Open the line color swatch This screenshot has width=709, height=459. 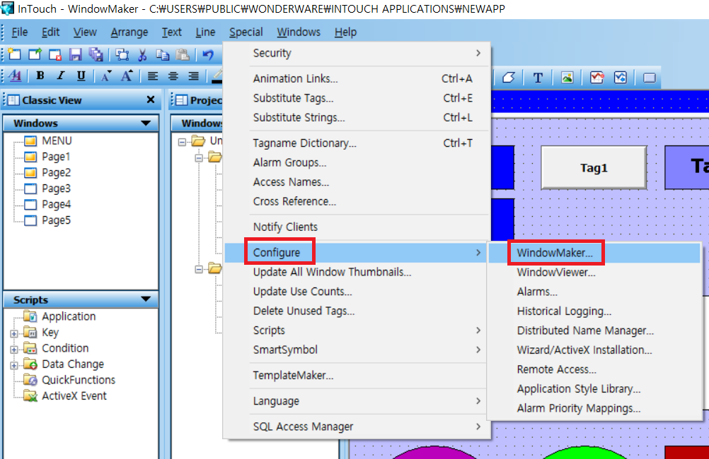pyautogui.click(x=217, y=76)
